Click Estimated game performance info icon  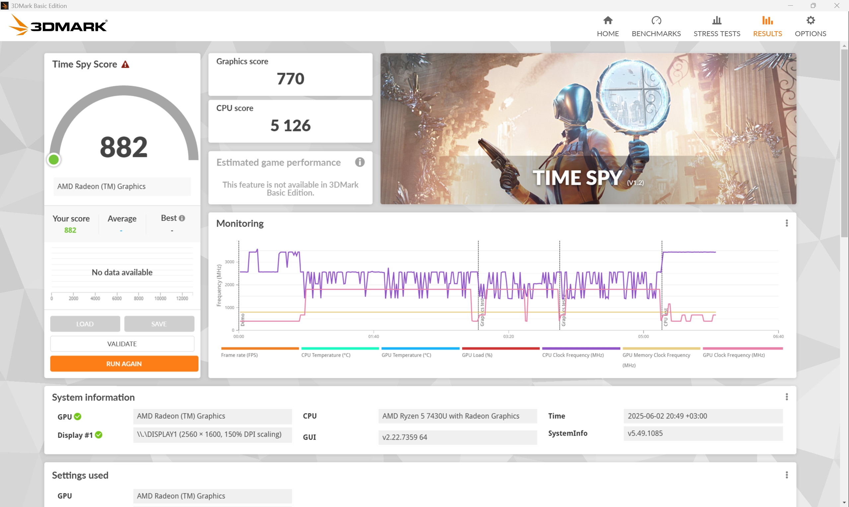click(x=359, y=162)
